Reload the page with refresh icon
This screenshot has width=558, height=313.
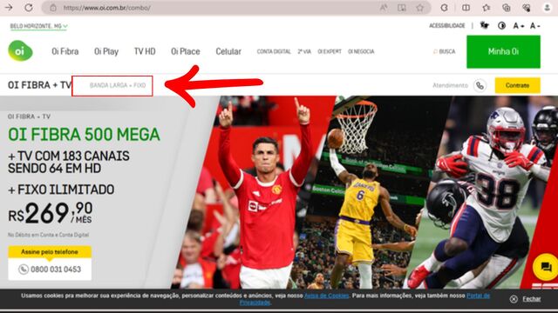point(29,7)
